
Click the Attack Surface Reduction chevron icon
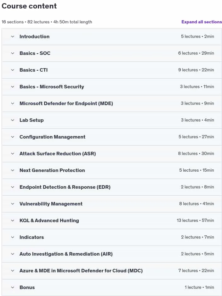[13, 154]
